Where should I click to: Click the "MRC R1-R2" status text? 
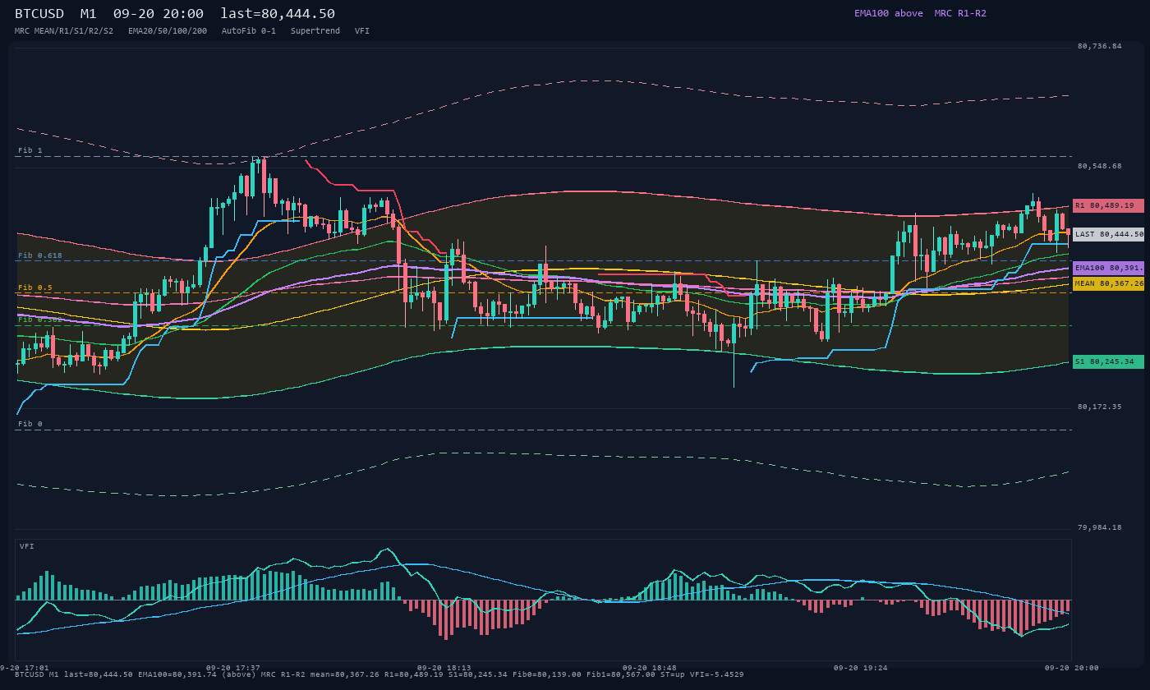[x=960, y=13]
